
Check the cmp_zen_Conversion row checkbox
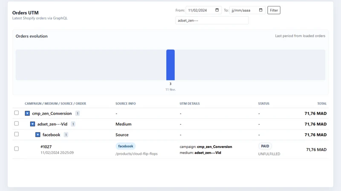point(17,113)
